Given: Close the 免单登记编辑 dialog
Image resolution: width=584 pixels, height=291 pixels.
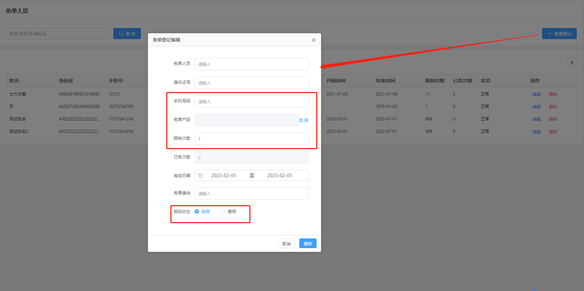Looking at the screenshot, I should (313, 40).
